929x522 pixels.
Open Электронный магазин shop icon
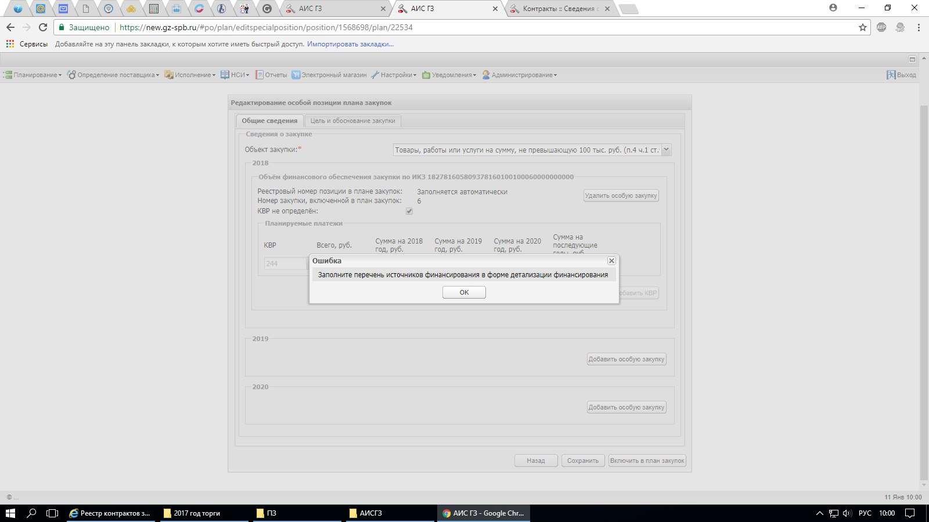coord(296,75)
